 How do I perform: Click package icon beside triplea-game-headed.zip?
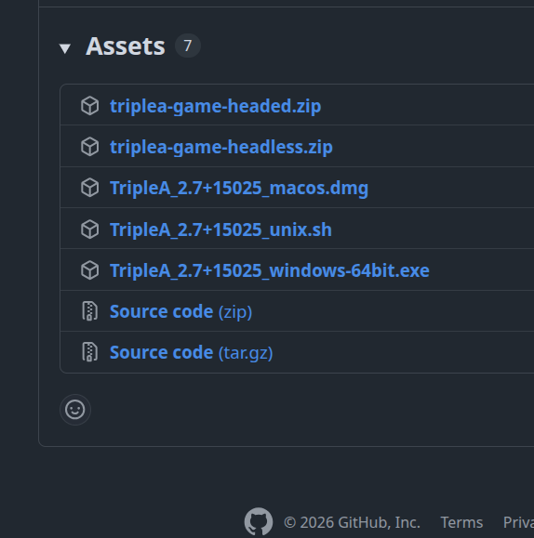tap(90, 106)
